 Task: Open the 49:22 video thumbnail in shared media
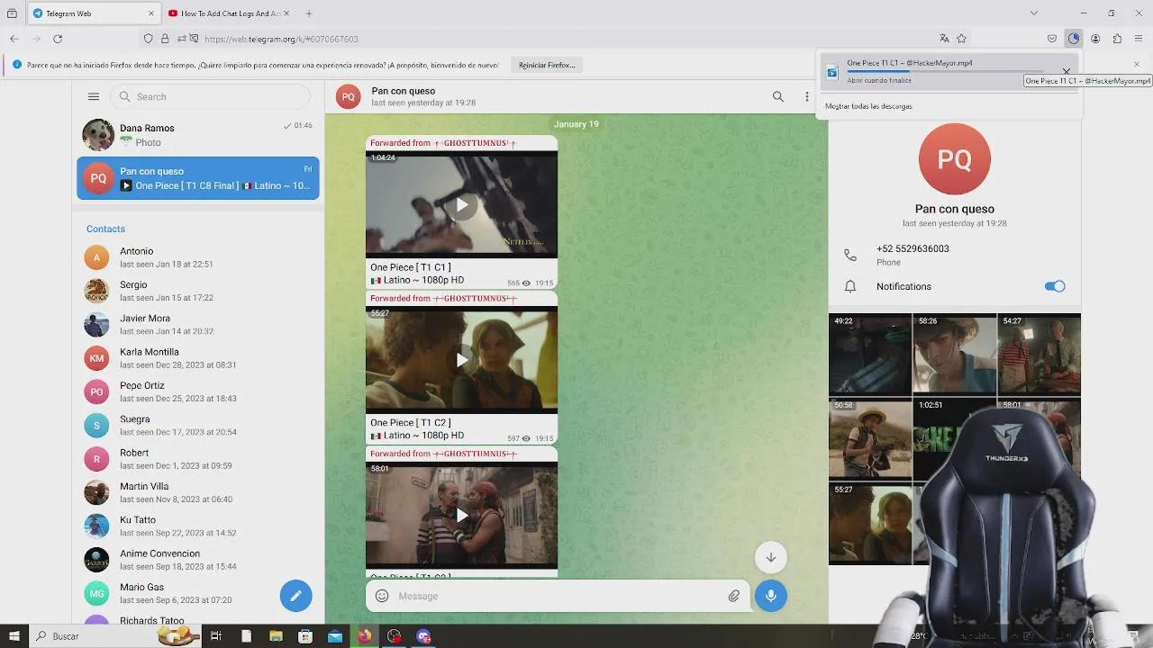tap(869, 355)
